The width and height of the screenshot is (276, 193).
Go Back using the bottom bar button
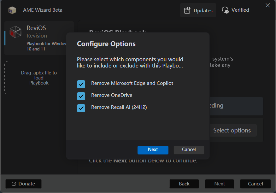click(184, 184)
